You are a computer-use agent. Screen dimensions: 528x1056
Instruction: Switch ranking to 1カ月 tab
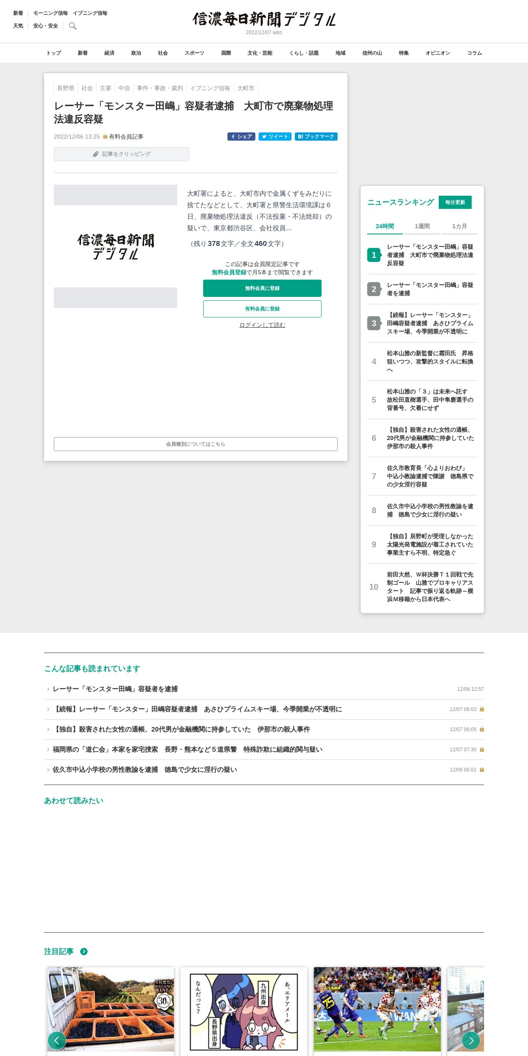pos(459,226)
